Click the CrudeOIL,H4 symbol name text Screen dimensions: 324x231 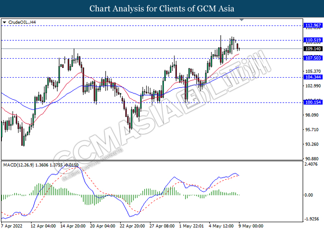[22, 22]
